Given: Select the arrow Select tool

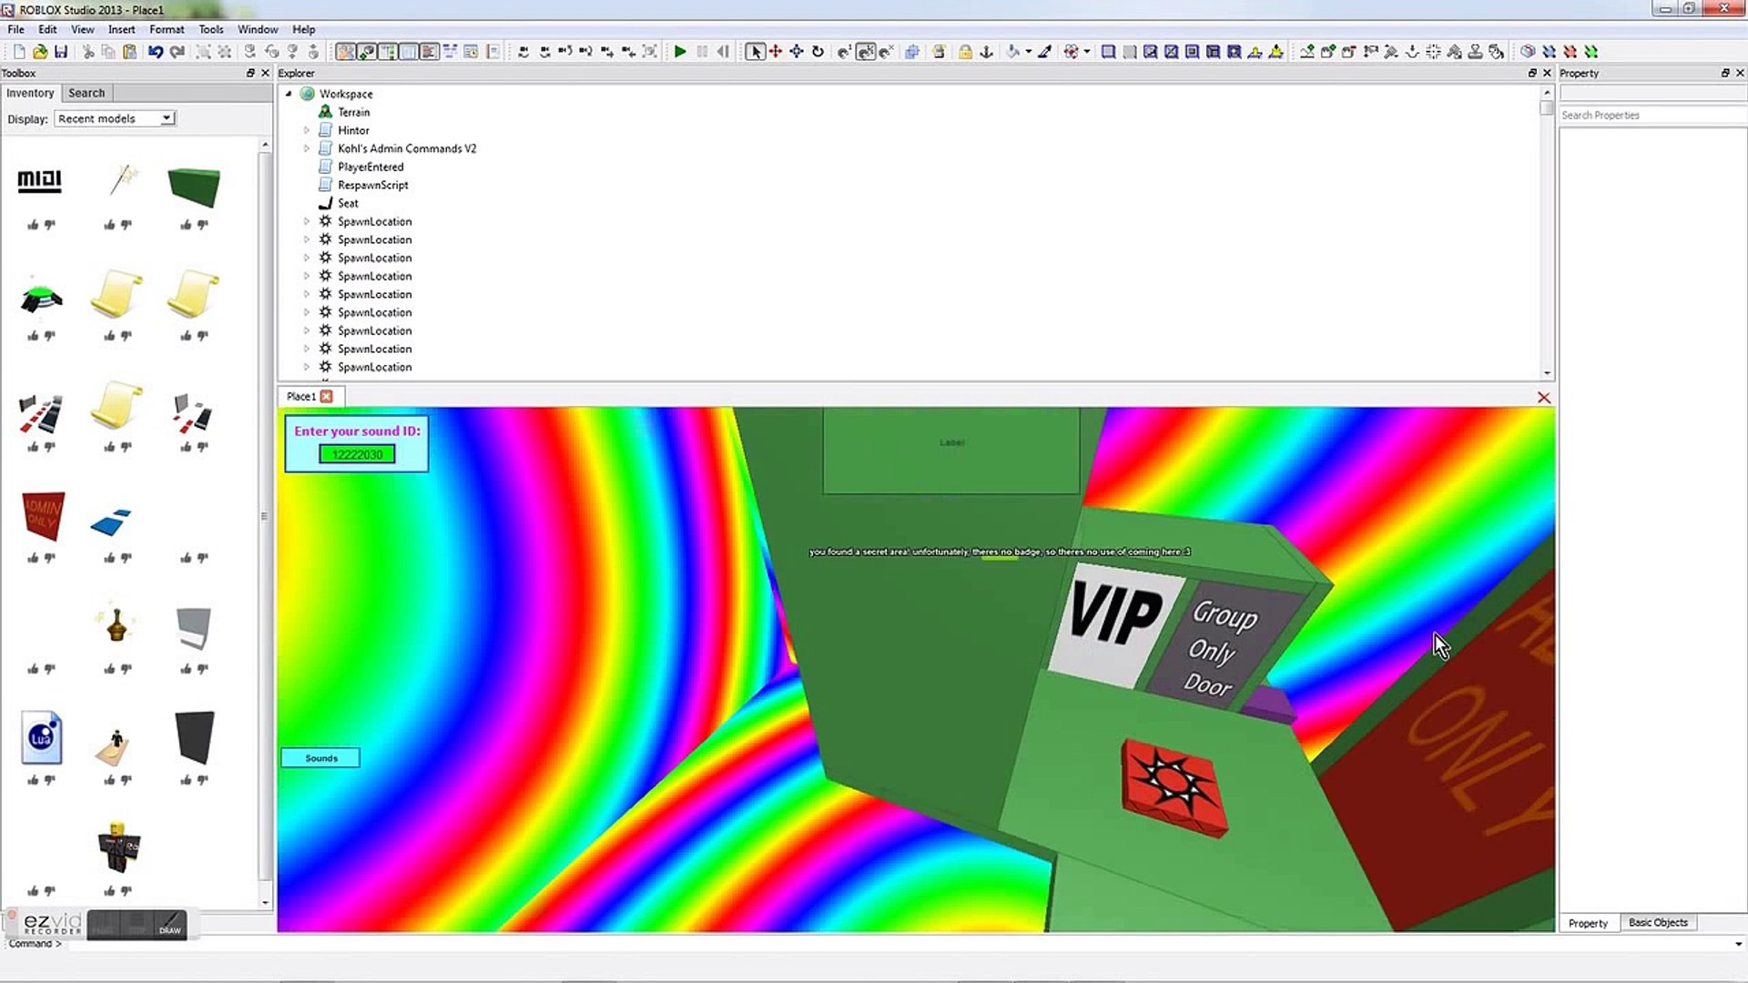Looking at the screenshot, I should pos(755,52).
